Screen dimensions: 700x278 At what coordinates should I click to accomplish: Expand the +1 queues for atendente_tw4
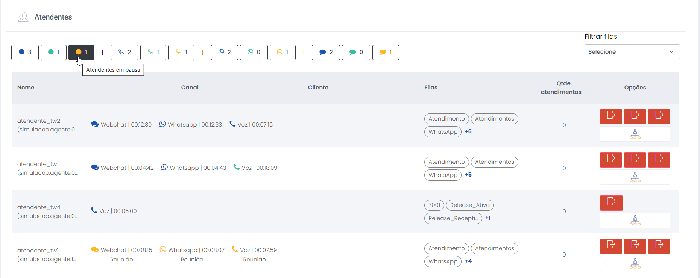coord(488,218)
